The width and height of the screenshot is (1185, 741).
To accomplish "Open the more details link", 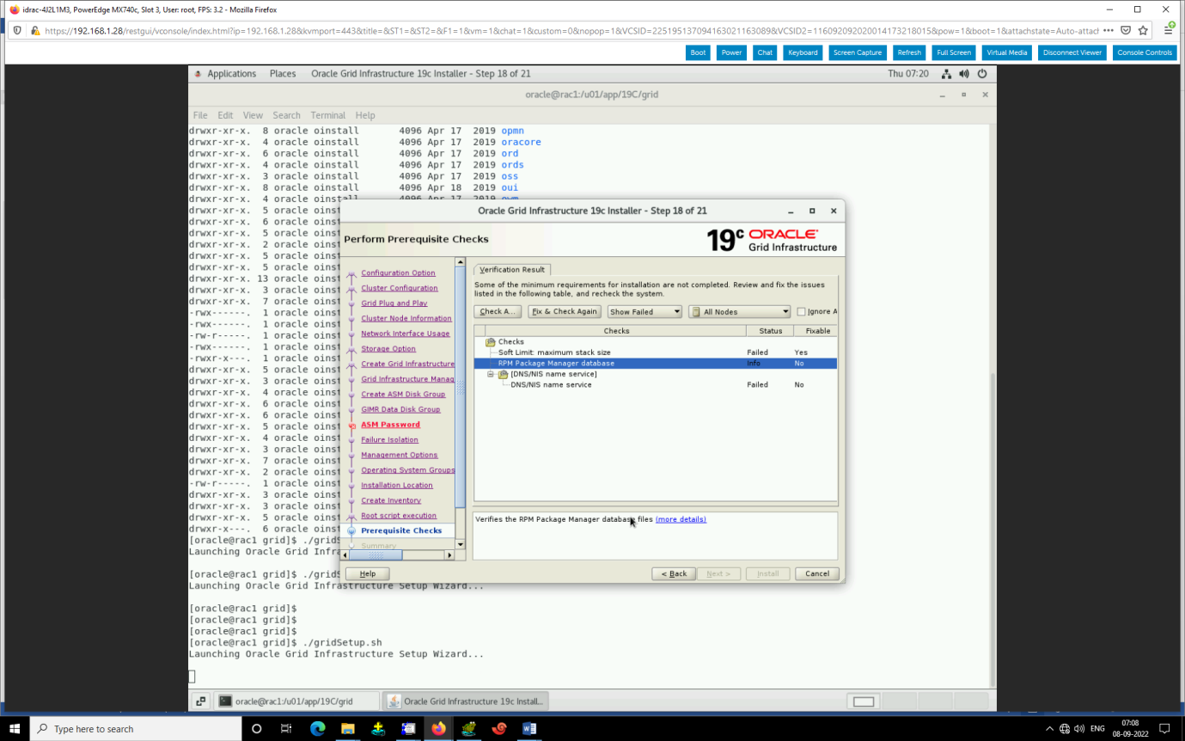I will point(681,519).
